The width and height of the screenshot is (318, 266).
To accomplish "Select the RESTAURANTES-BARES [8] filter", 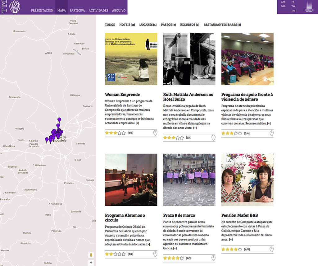I will coord(222,25).
